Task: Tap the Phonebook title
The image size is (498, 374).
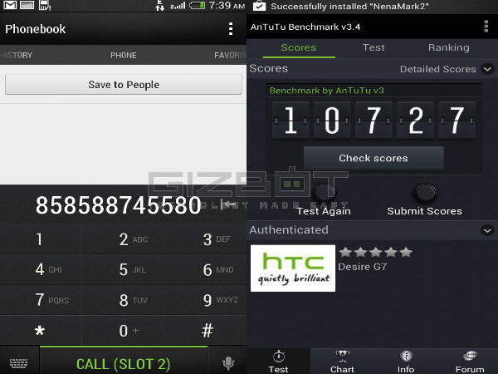Action: coord(35,29)
